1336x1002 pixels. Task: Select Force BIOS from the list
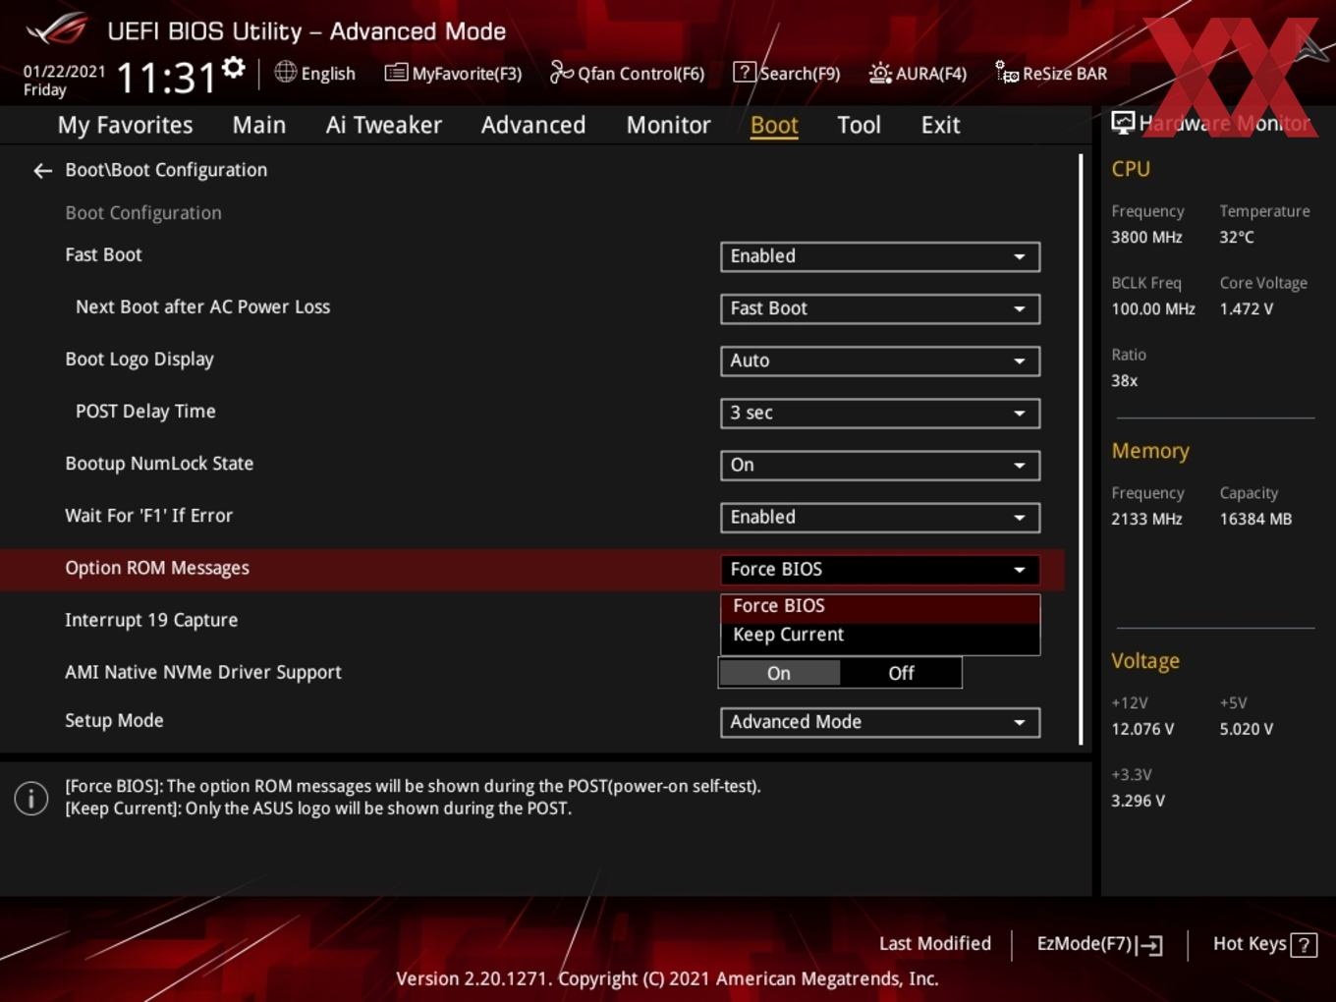point(880,606)
